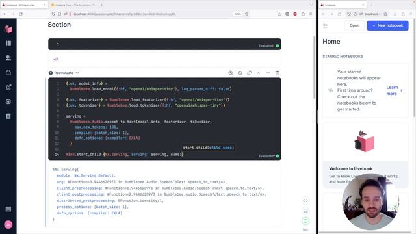Click the Welcome to Livebook card title
This screenshot has height=234, width=416.
pyautogui.click(x=351, y=168)
